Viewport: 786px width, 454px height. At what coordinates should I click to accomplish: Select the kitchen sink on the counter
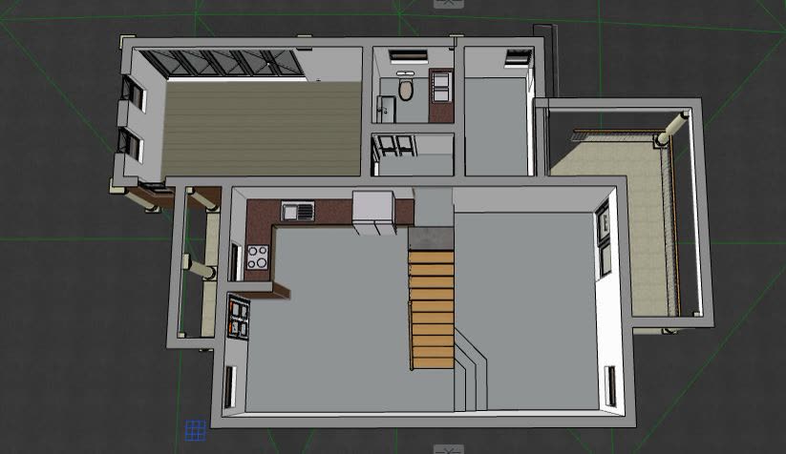click(x=298, y=211)
